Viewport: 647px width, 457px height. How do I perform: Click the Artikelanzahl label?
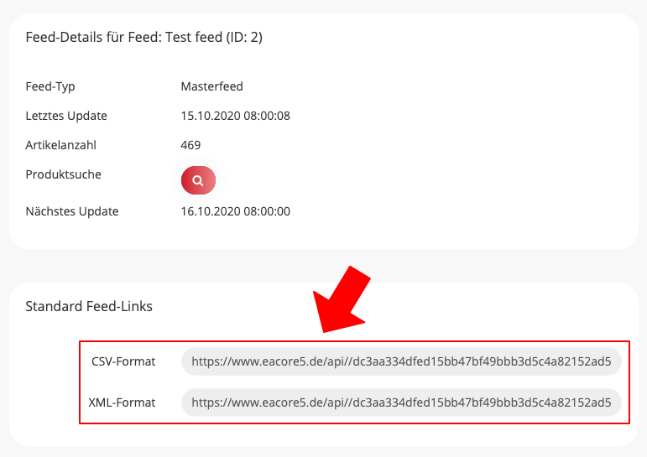pyautogui.click(x=61, y=145)
